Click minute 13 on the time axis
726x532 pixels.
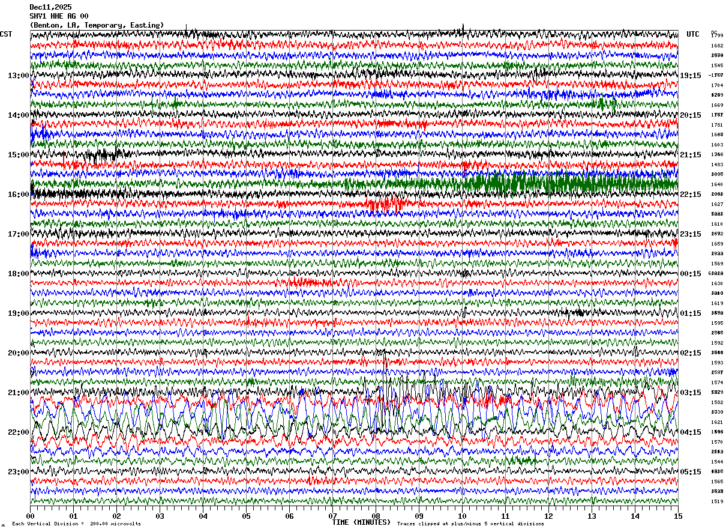click(x=592, y=516)
